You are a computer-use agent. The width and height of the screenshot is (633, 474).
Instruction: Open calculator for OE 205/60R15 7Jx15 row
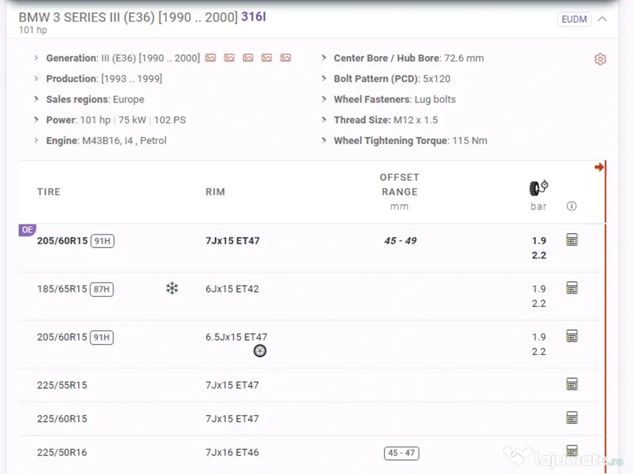pyautogui.click(x=572, y=240)
